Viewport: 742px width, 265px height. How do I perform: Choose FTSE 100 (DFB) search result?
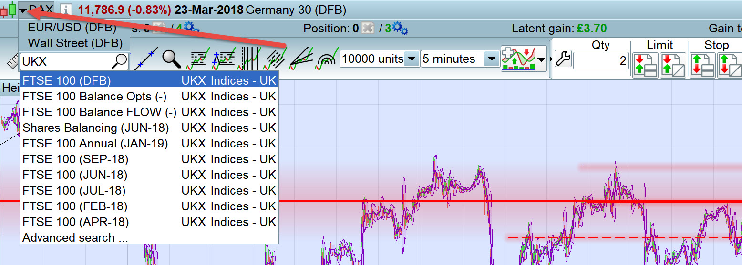[x=149, y=81]
